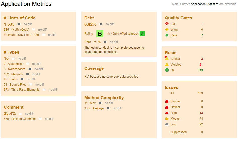Click the Violated rules warning icon

[167, 65]
